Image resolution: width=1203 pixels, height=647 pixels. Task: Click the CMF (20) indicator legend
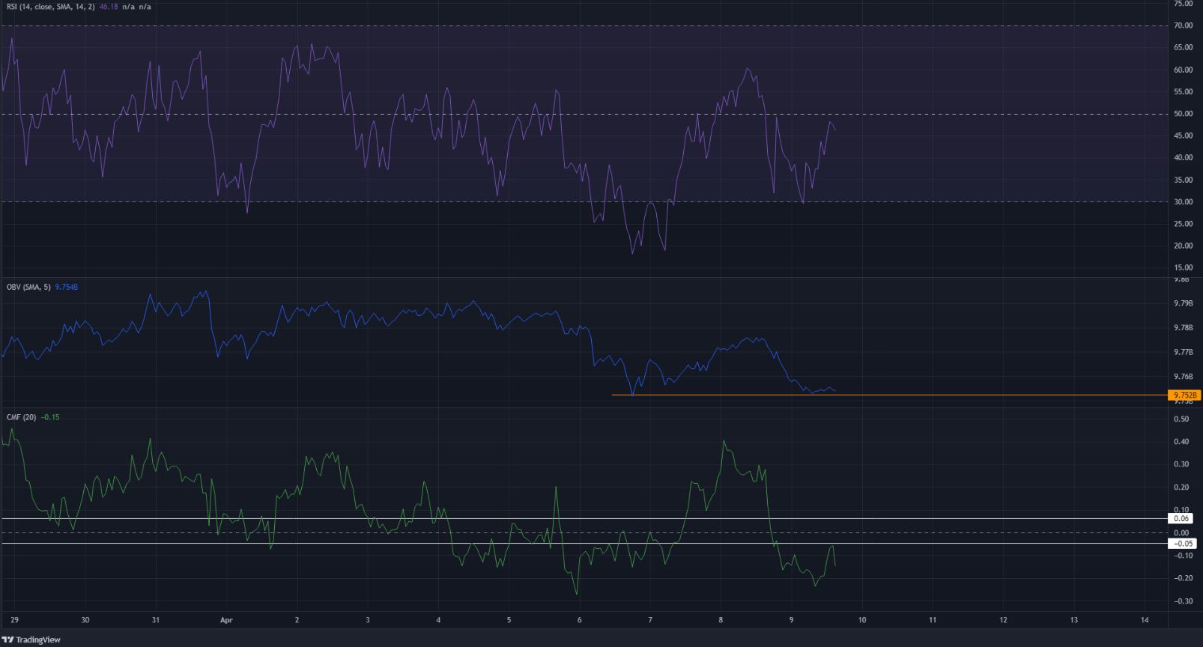[x=21, y=417]
